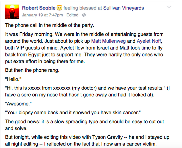Viewport: 182px width, 148px height.
Task: Click the paragraph mentioning Tyson Gravity
Action: coord(87,141)
